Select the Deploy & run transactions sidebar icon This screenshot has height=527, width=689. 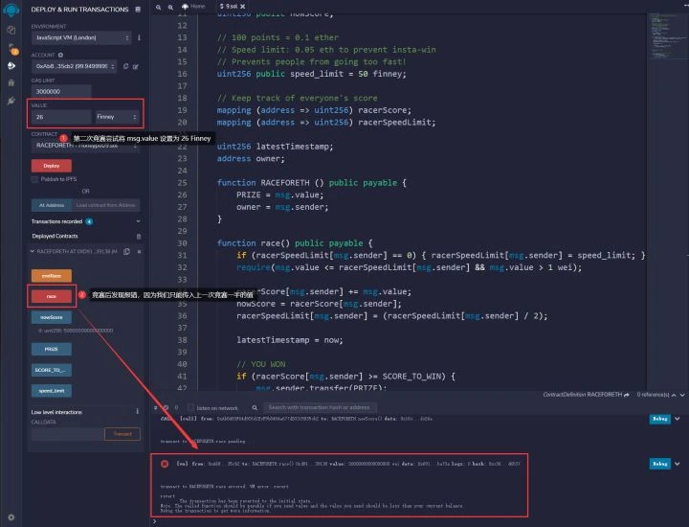click(11, 65)
